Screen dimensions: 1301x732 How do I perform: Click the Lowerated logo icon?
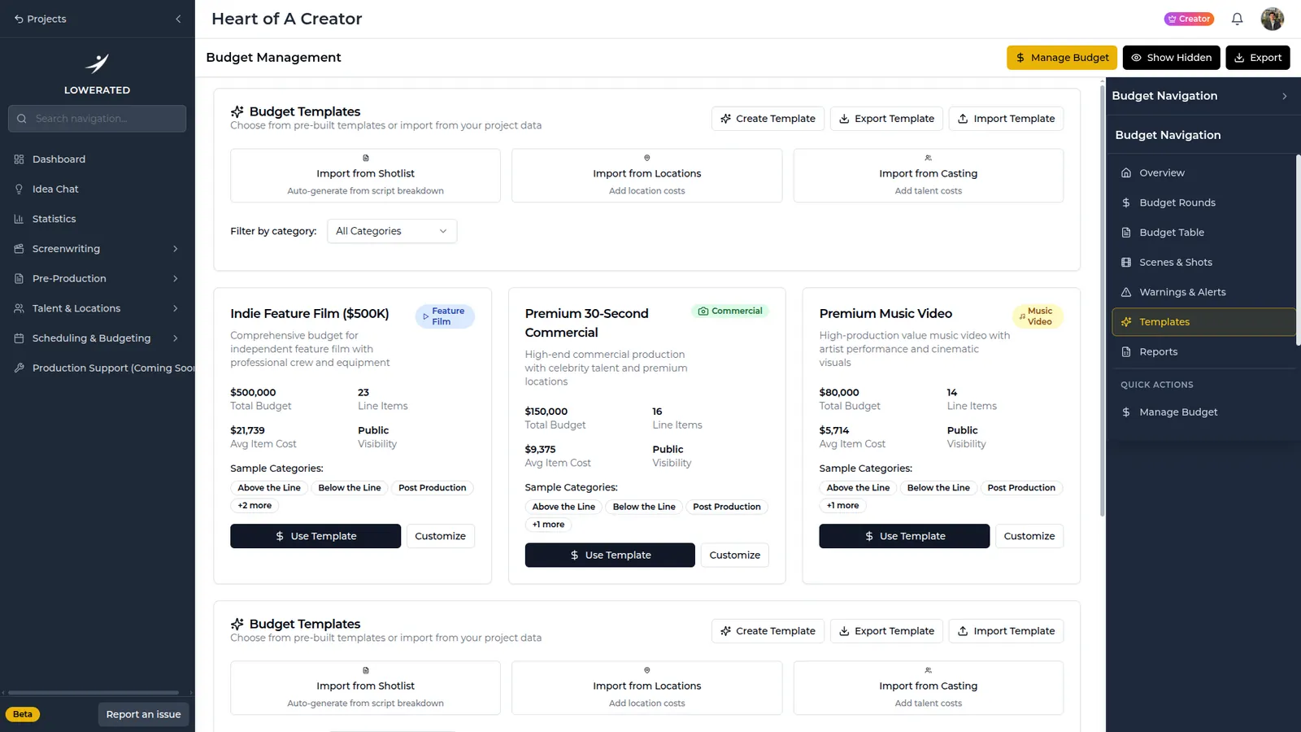97,63
